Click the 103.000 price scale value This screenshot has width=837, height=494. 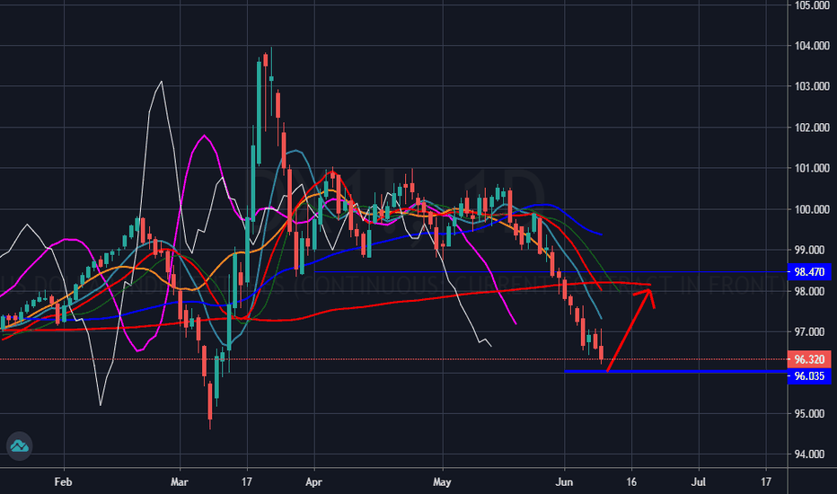[x=812, y=86]
